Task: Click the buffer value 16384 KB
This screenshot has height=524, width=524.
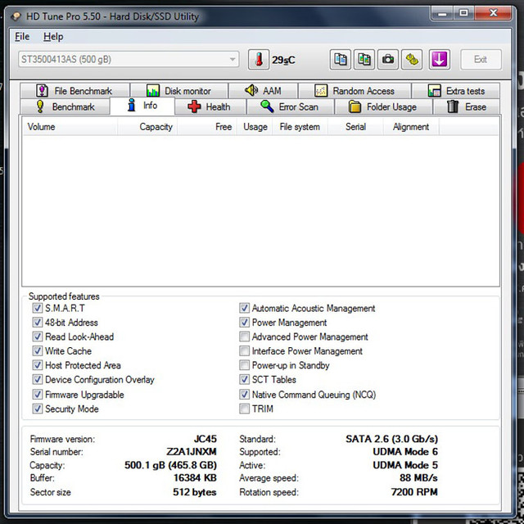Action: pos(195,478)
